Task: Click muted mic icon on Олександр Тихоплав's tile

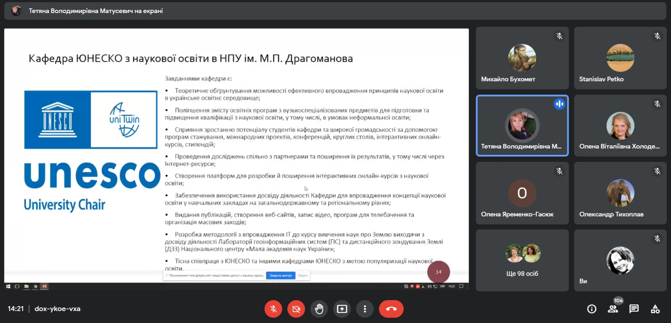Action: click(x=657, y=171)
